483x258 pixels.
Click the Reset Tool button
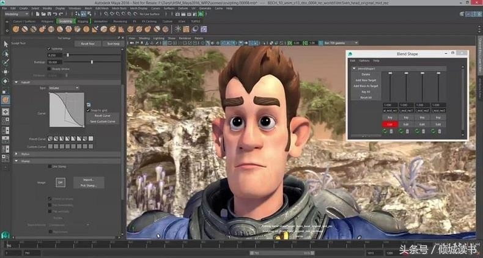87,43
